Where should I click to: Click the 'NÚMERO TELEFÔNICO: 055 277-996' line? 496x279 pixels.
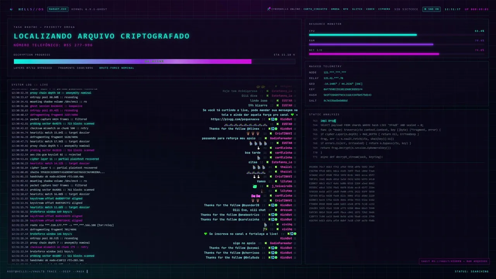[x=53, y=45]
